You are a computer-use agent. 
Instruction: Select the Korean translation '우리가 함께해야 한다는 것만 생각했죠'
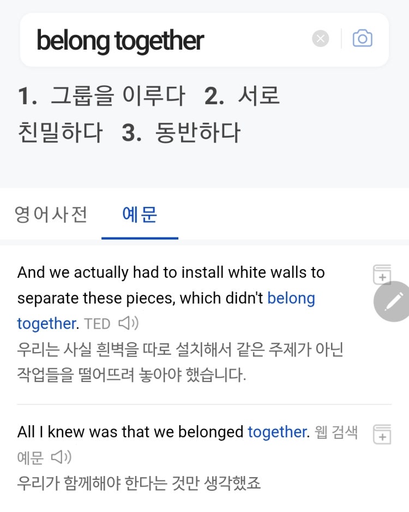click(139, 483)
